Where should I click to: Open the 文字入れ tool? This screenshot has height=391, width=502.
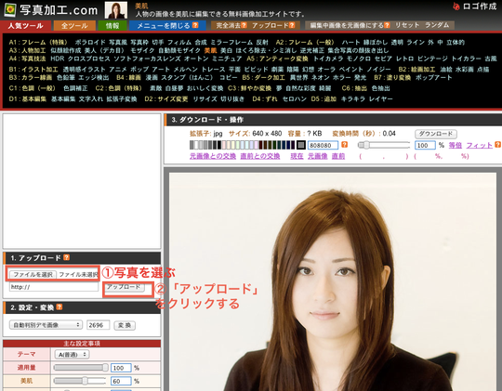pyautogui.click(x=90, y=99)
